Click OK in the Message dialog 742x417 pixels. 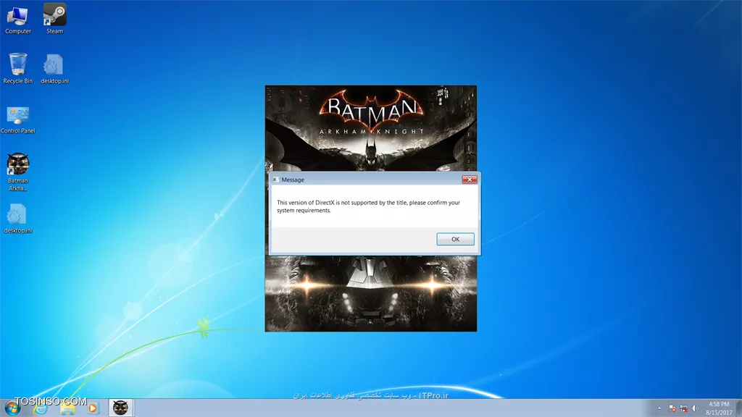tap(455, 239)
